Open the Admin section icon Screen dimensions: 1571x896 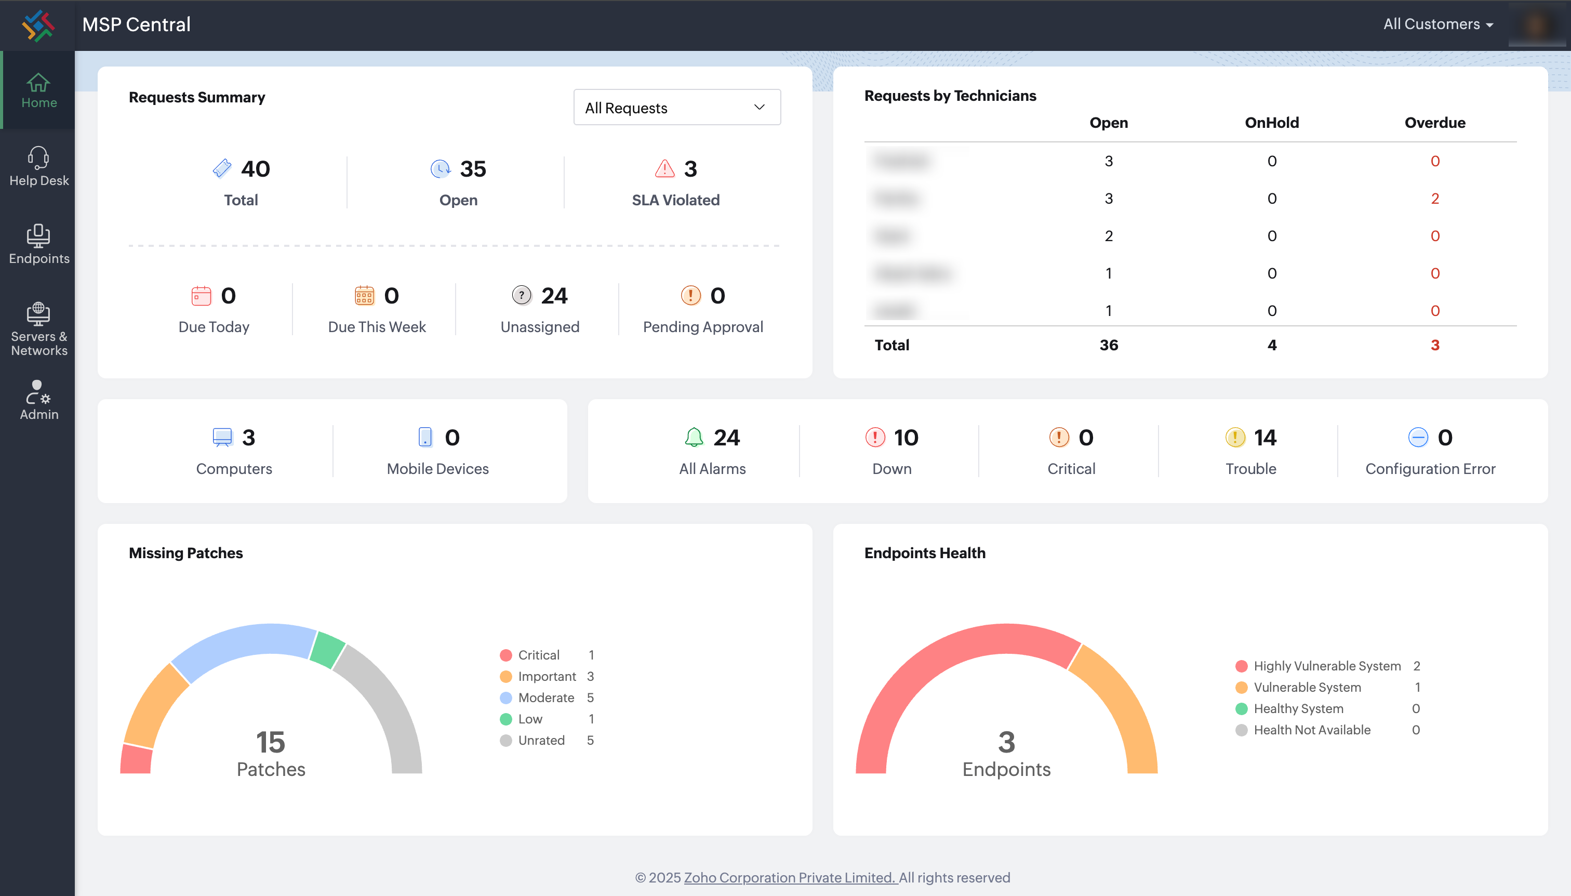coord(38,400)
